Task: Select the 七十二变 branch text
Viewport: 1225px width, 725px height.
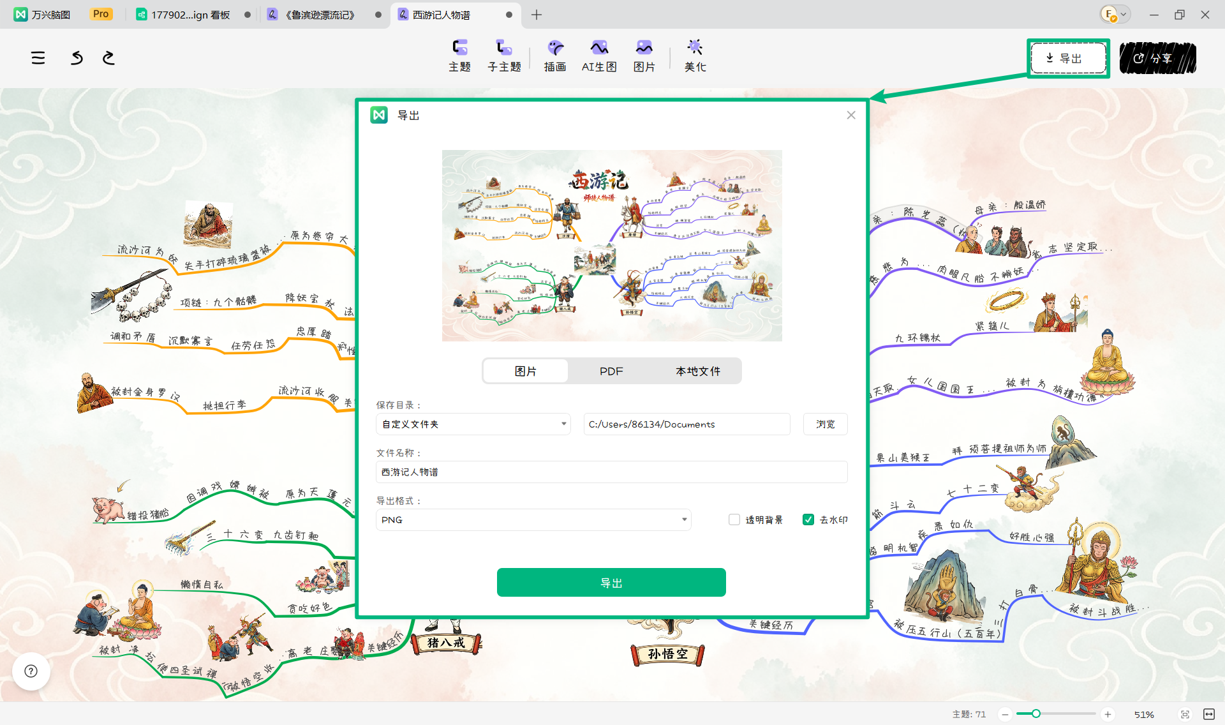Action: tap(972, 490)
